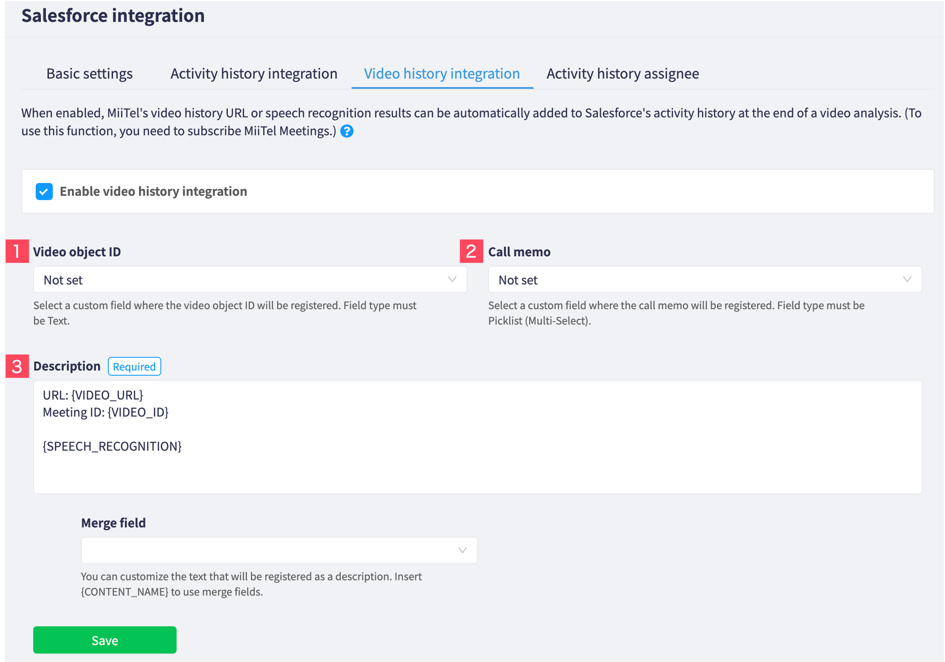This screenshot has width=945, height=662.
Task: Click the red number 1 marker
Action: click(17, 251)
